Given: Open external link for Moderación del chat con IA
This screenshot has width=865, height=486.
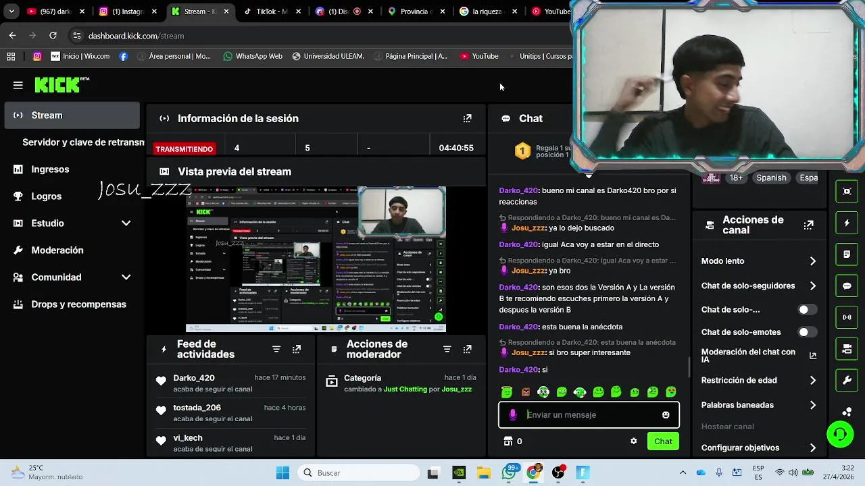Looking at the screenshot, I should (x=813, y=356).
